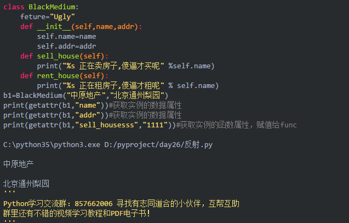This screenshot has height=223, width=349.
Task: Click the "1111" default value string
Action: point(155,125)
